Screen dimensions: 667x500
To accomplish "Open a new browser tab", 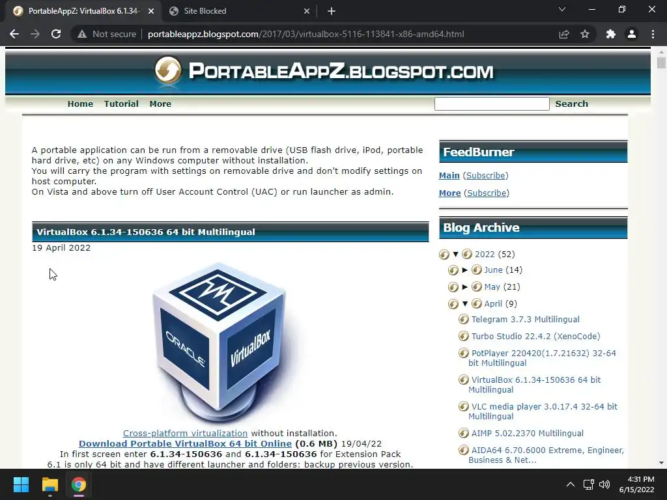I will (332, 11).
